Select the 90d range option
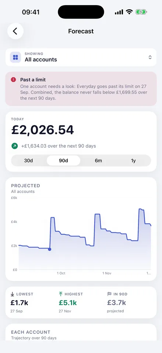Viewport: 162px width, 353px height. pyautogui.click(x=63, y=161)
